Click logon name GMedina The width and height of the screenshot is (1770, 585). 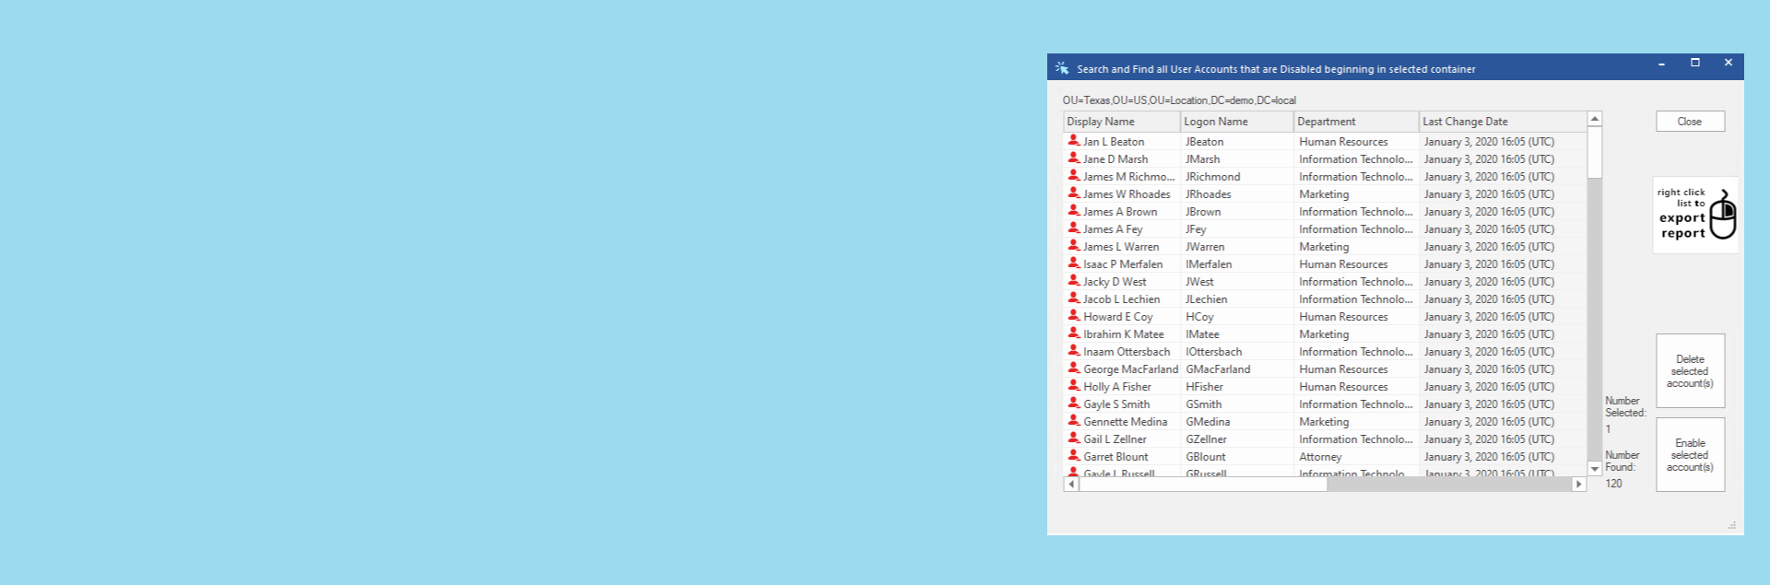[1208, 422]
